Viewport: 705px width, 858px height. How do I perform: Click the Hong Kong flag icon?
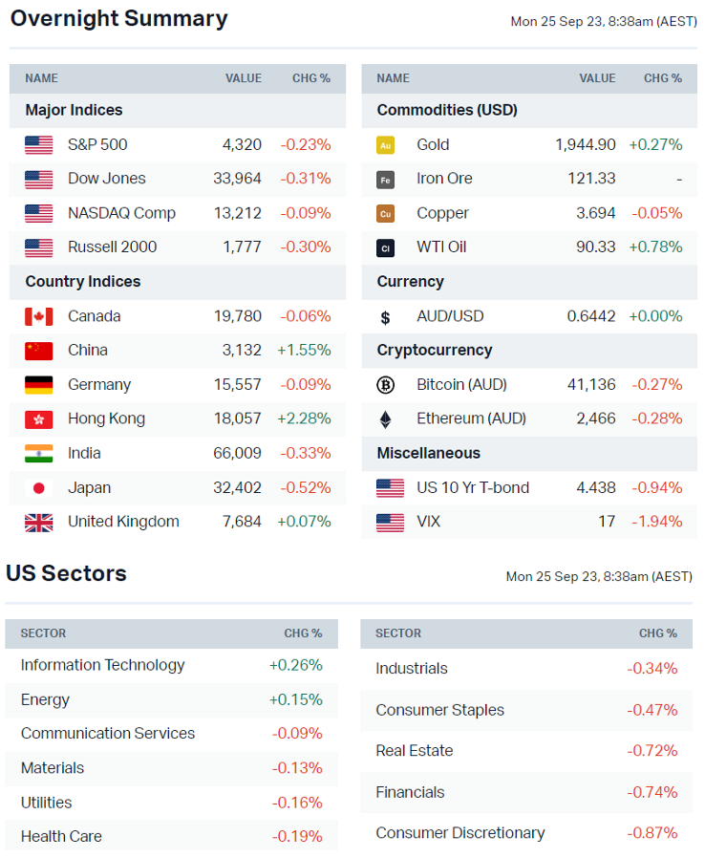[x=39, y=418]
